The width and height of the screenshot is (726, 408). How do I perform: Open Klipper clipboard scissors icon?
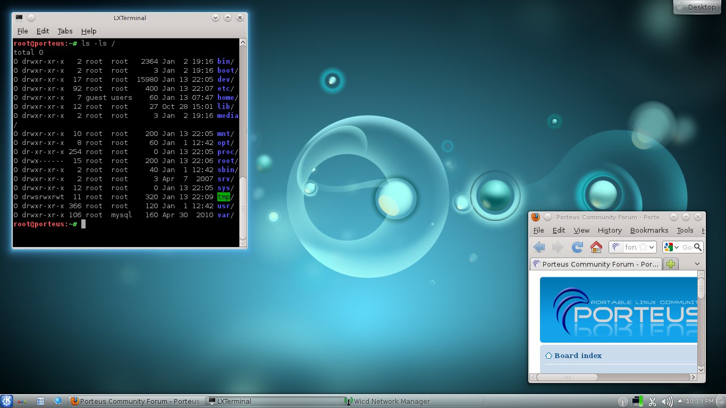[653, 401]
